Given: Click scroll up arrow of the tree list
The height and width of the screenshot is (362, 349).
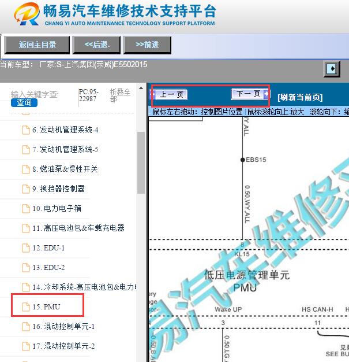Looking at the screenshot, I should pyautogui.click(x=141, y=88).
